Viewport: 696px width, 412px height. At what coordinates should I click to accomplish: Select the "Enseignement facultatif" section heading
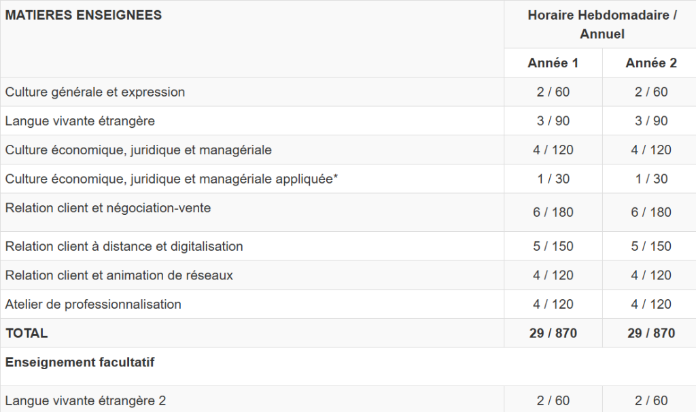point(80,362)
